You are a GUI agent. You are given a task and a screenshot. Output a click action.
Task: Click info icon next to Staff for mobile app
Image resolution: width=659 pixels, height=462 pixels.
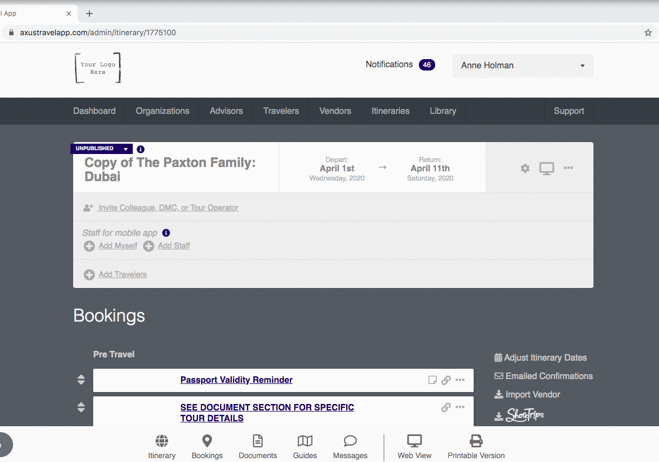[x=166, y=233]
